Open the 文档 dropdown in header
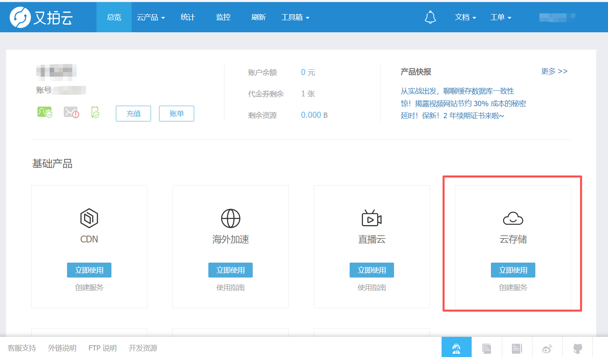This screenshot has height=357, width=608. point(465,17)
